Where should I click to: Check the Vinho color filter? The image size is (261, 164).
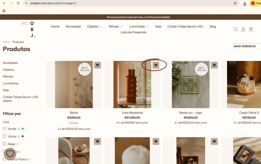[5, 136]
